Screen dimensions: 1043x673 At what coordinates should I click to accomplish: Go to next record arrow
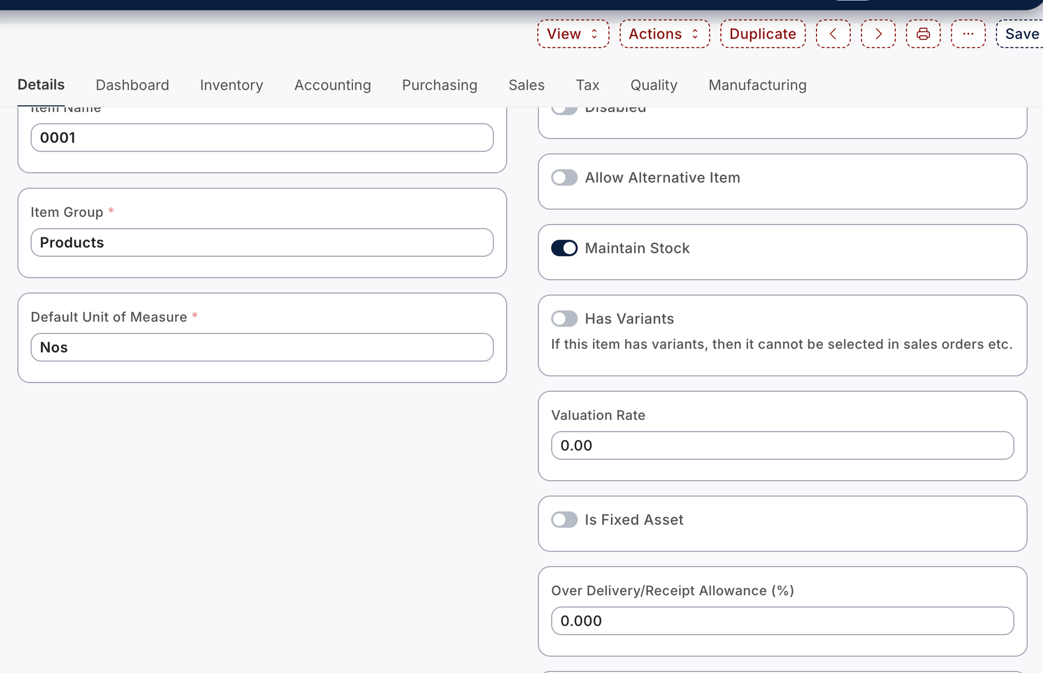878,34
